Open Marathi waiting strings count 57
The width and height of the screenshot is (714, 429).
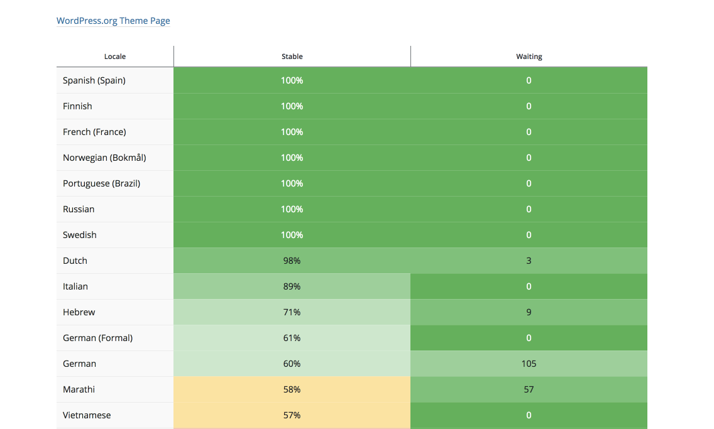pos(529,389)
